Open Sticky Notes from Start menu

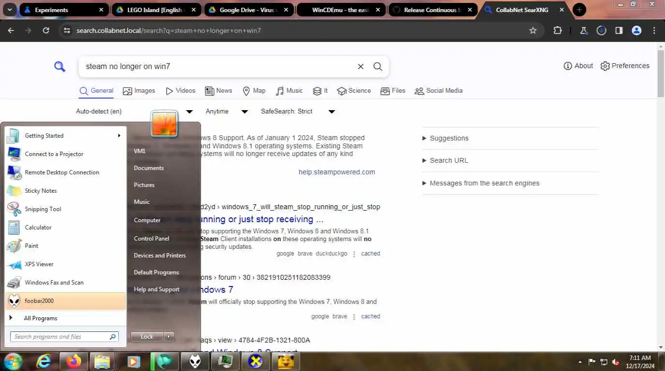coord(65,191)
